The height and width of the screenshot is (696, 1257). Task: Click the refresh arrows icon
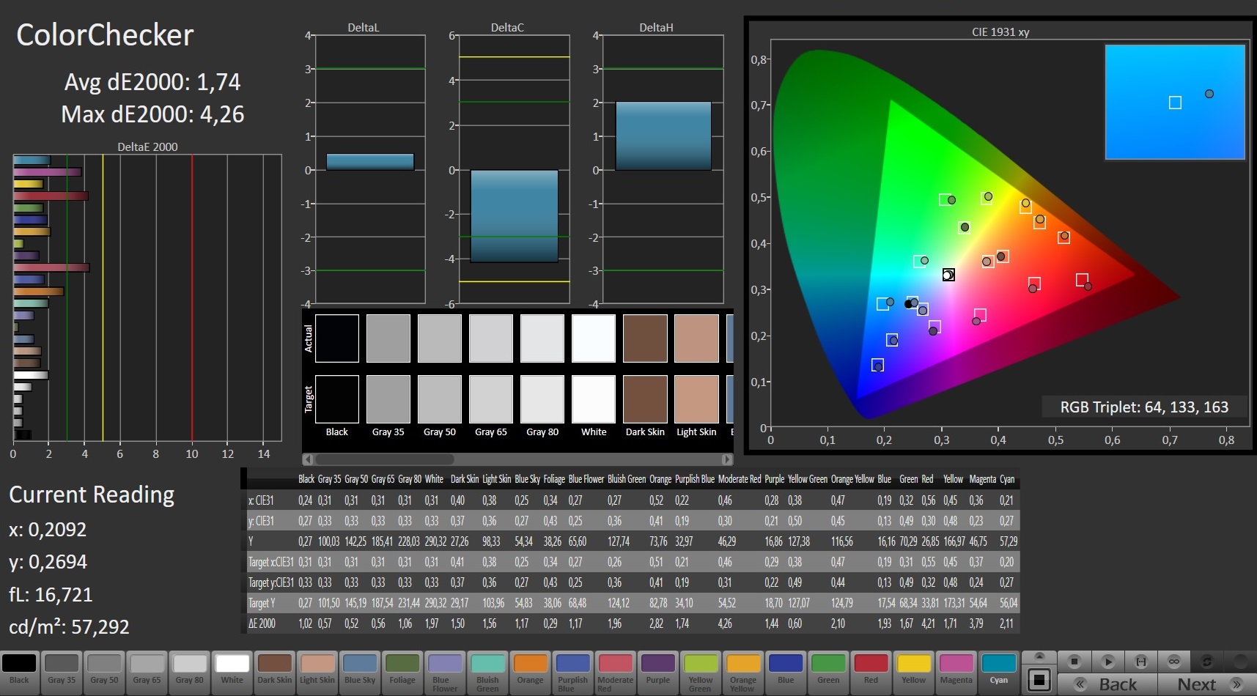(1207, 662)
